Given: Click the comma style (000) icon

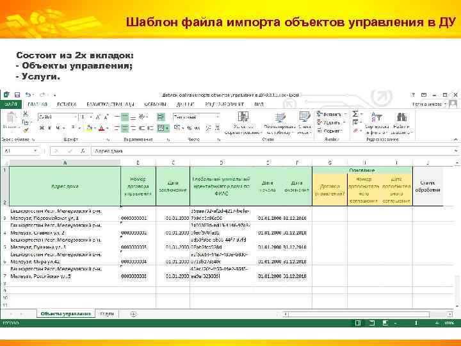Looking at the screenshot, I should 197,128.
